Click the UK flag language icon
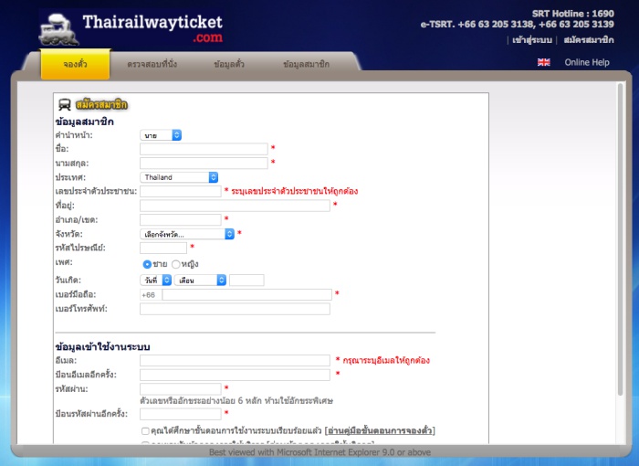This screenshot has width=639, height=466. 544,62
